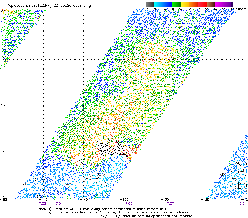This screenshot has width=248, height=218.
Task: Click the '5' label under the color legend
Action: click(155, 9)
